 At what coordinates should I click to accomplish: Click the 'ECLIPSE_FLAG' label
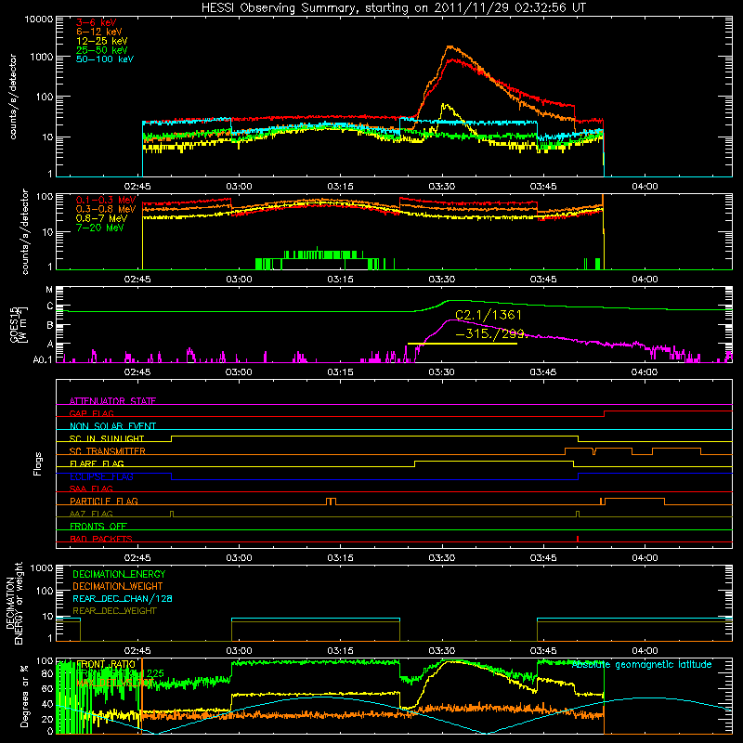click(101, 476)
